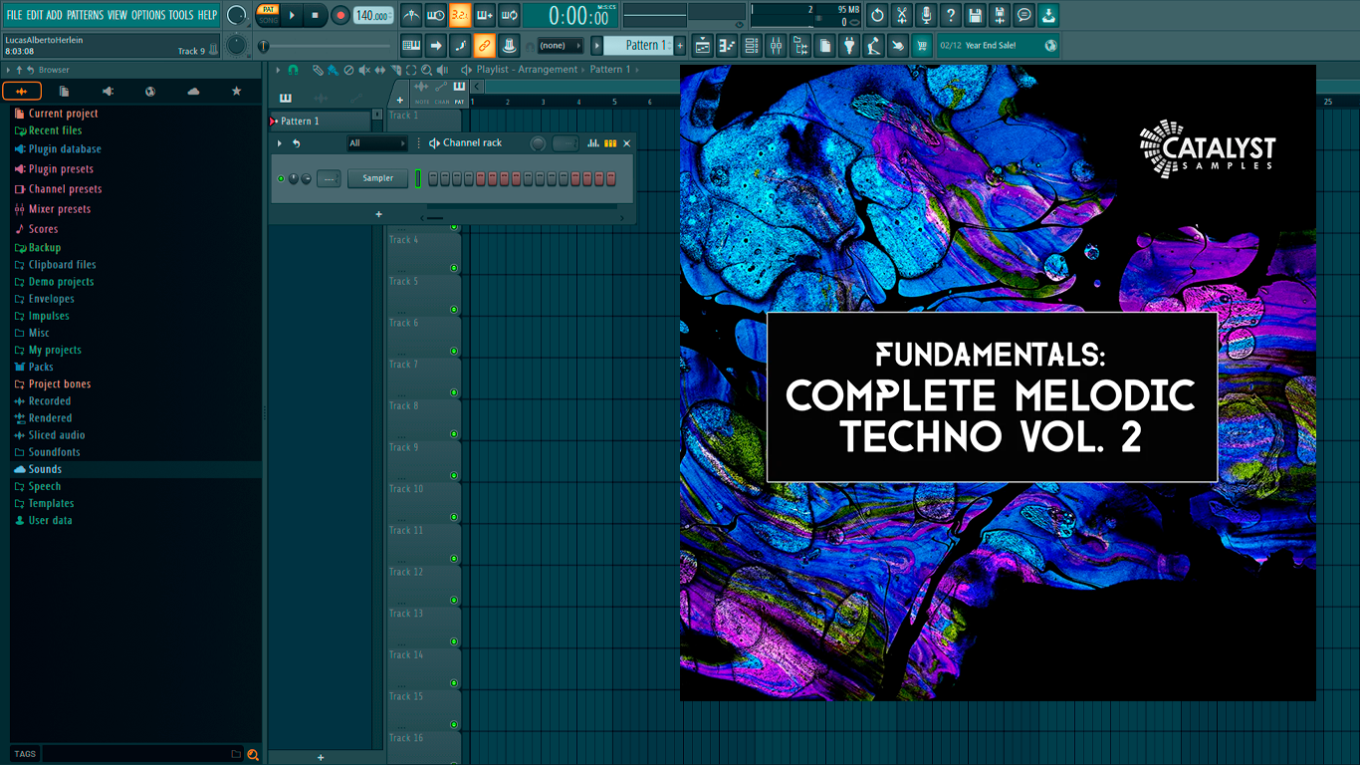The height and width of the screenshot is (765, 1360).
Task: Expand Browser options arrow
Action: point(8,70)
